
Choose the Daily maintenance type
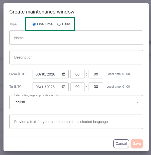tap(59, 24)
